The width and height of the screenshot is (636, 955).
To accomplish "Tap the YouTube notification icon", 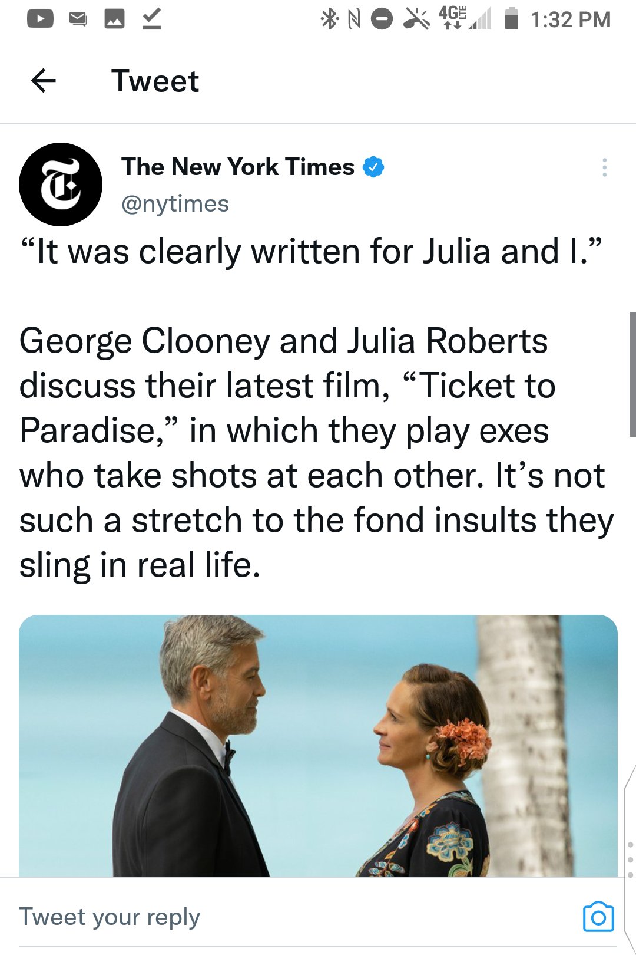I will tap(40, 19).
